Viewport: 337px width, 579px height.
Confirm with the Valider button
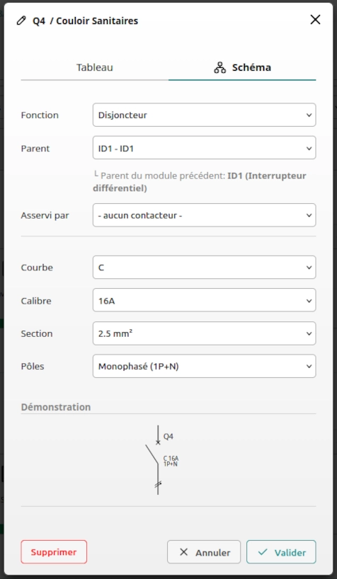(281, 552)
